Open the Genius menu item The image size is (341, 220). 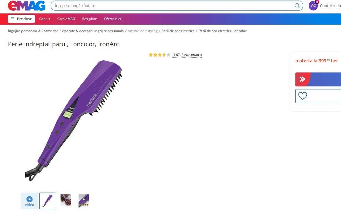45,19
